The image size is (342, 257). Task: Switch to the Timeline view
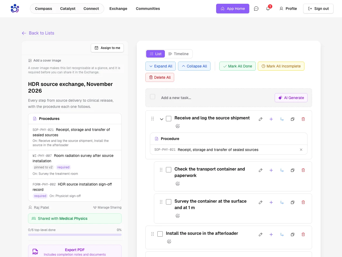(178, 54)
